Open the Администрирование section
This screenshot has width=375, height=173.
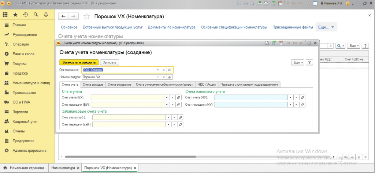point(29,151)
